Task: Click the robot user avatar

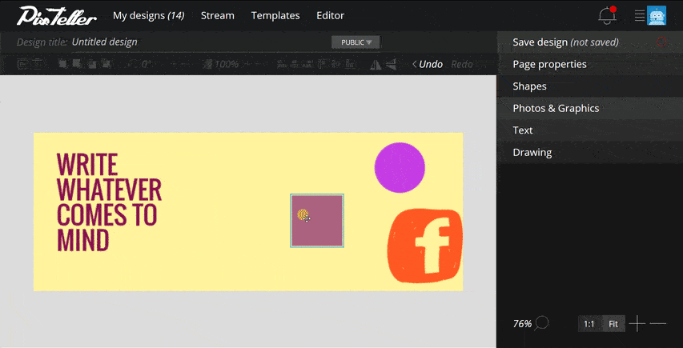Action: tap(657, 15)
